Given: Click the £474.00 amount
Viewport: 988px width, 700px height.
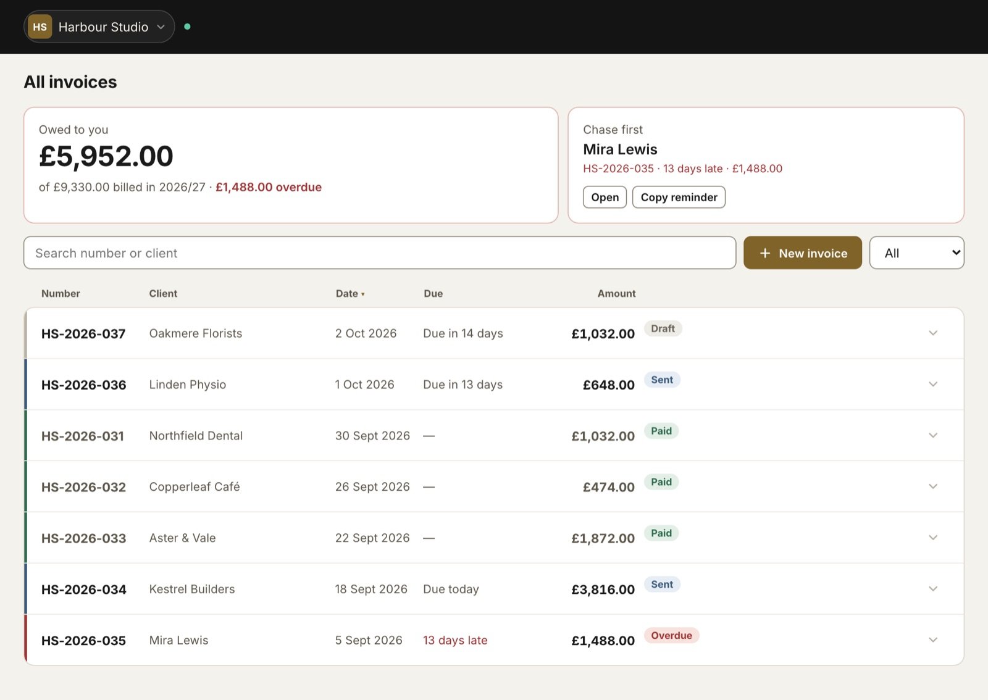Looking at the screenshot, I should tap(608, 488).
